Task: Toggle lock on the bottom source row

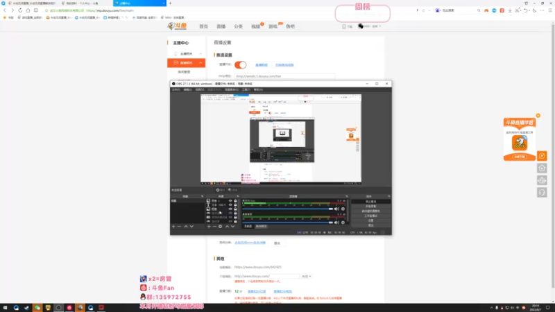Action: coord(235,221)
